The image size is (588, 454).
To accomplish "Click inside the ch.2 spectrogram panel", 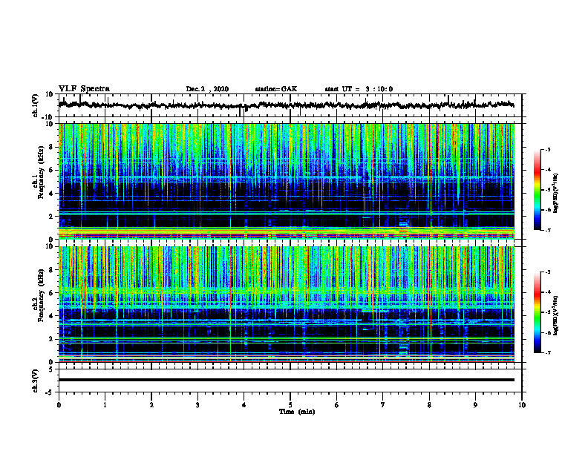I will pos(286,304).
